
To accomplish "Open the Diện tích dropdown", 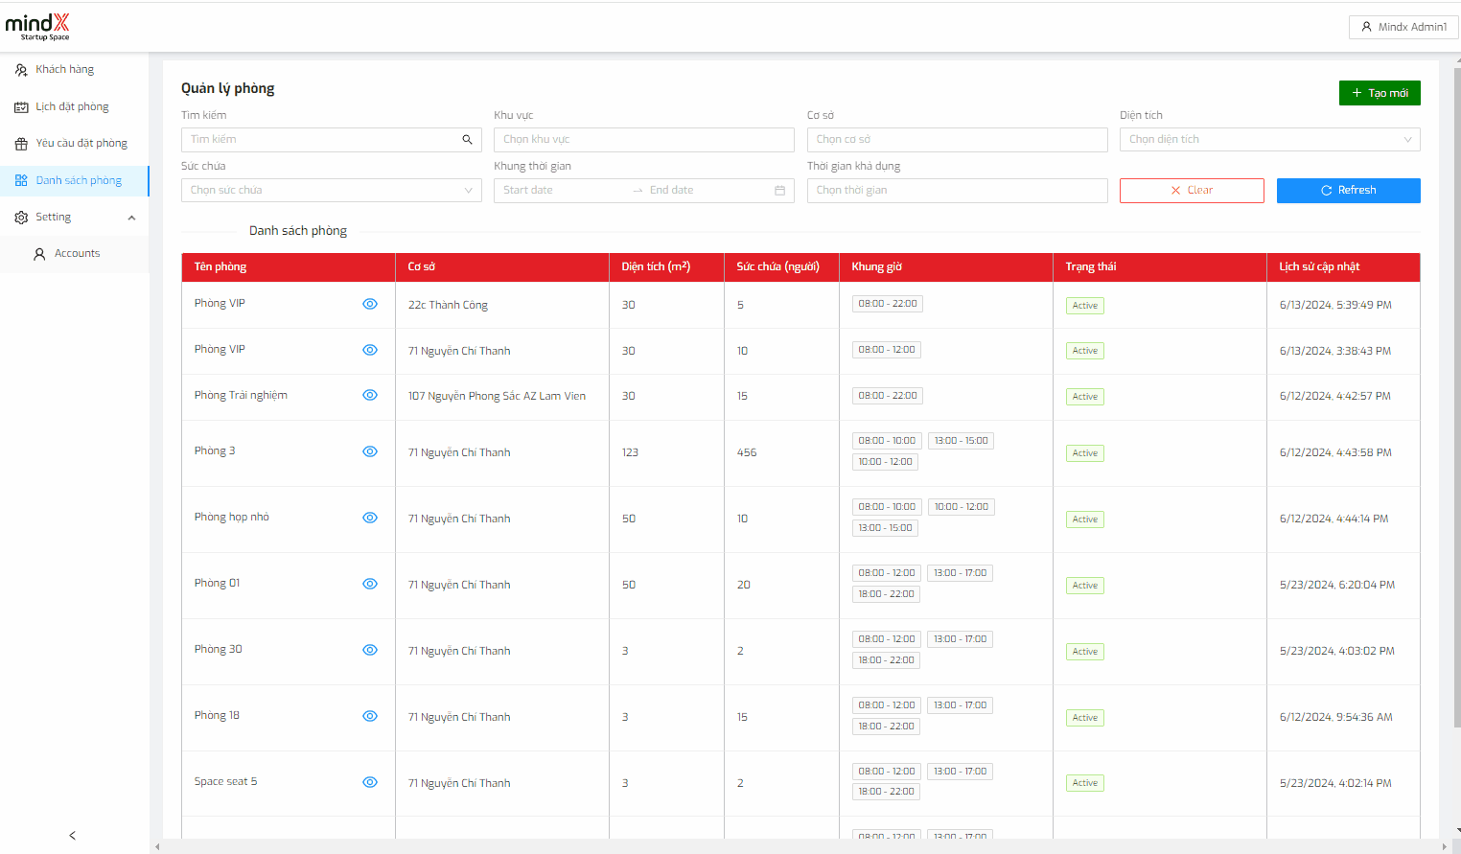I will point(1269,140).
